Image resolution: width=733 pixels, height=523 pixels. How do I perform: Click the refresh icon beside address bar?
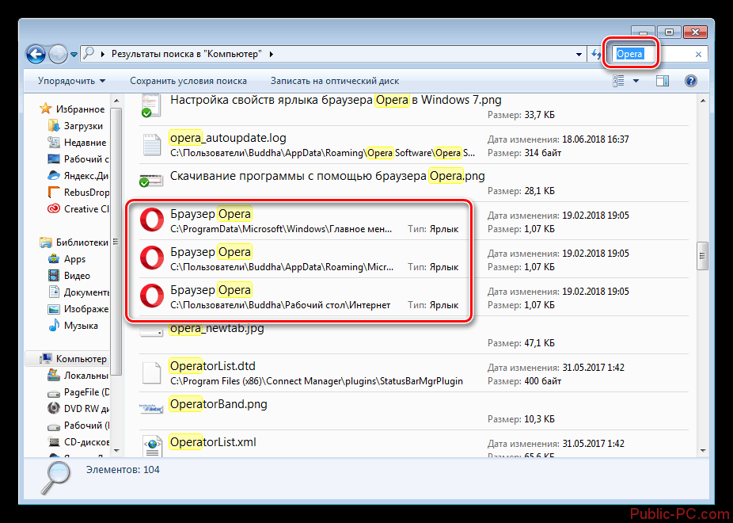(595, 55)
